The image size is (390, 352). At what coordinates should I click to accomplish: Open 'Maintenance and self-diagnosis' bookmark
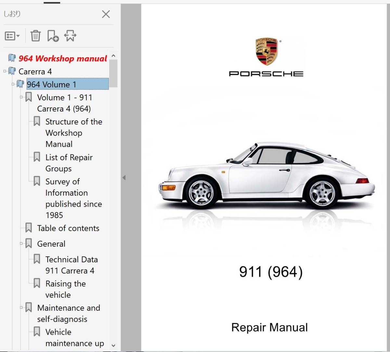coord(69,313)
